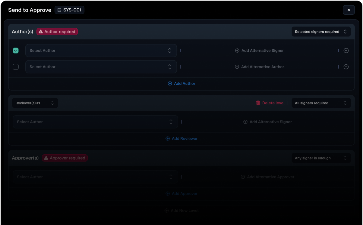
Task: Expand the Reviewer(s) #1 level selector
Action: 35,103
